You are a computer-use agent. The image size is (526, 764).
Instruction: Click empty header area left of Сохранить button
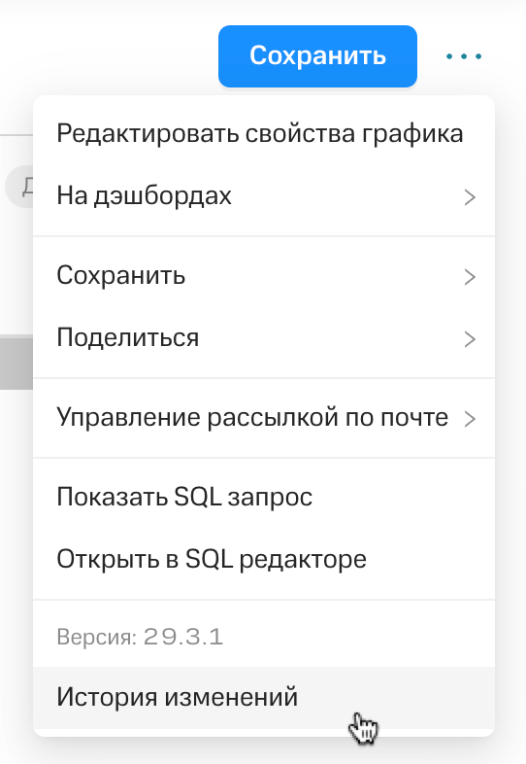[x=107, y=56]
